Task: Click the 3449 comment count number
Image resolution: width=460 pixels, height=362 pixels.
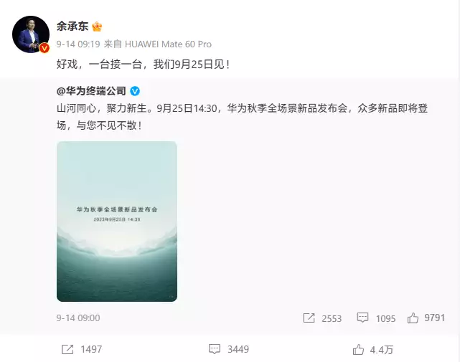Action: tap(238, 349)
